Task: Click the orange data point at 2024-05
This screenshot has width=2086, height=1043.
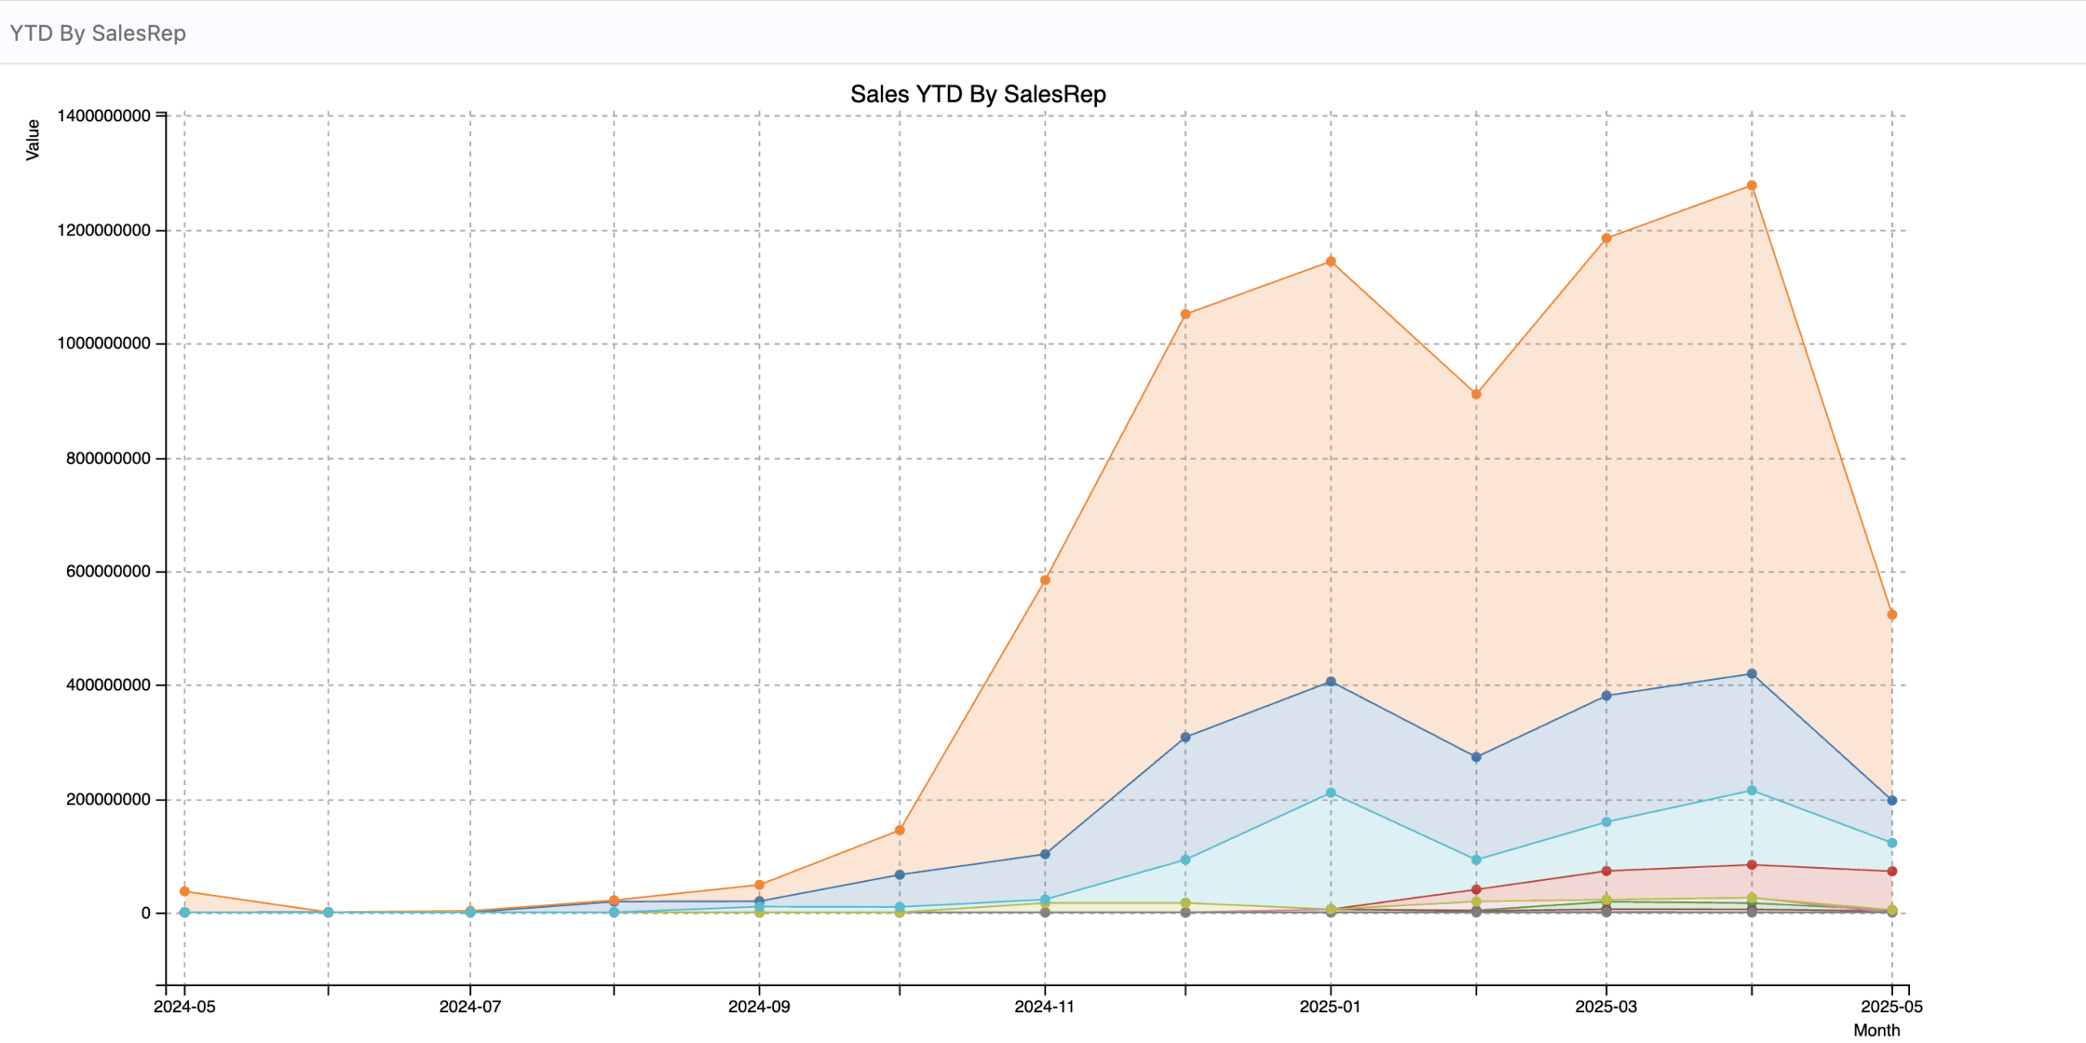Action: point(184,892)
